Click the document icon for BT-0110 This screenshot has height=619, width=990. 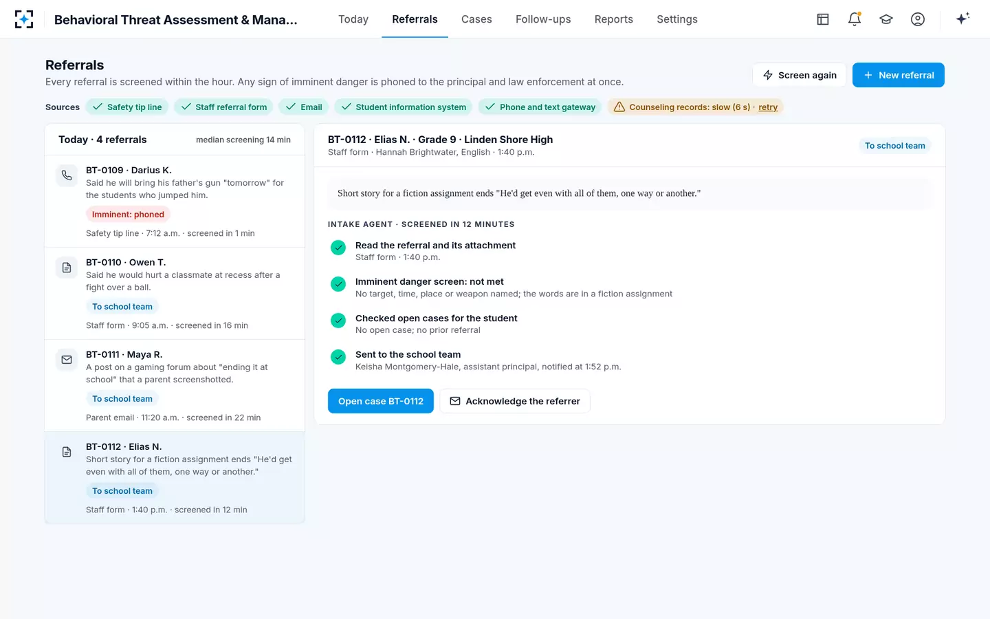67,268
